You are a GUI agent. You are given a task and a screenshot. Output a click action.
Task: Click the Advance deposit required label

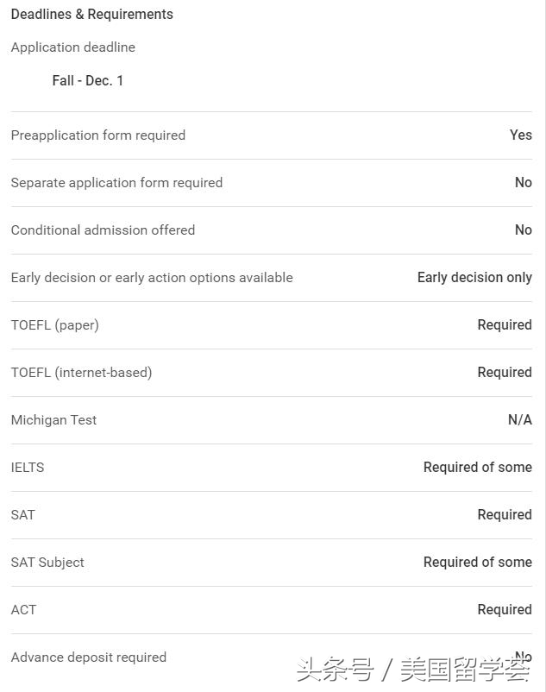89,657
